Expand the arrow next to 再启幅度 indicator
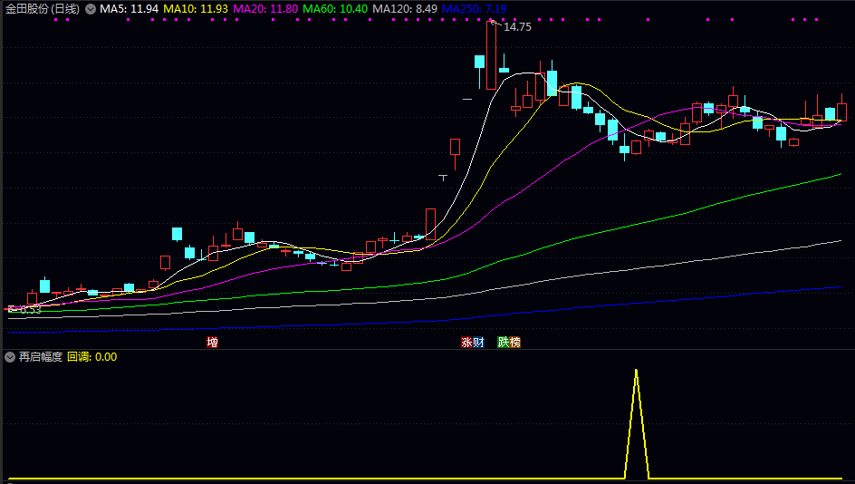 click(x=10, y=357)
